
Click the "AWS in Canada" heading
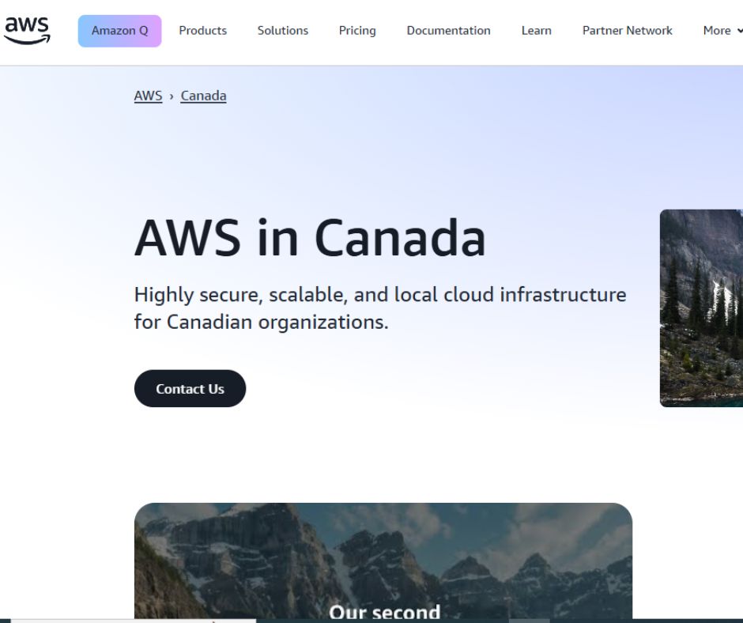click(310, 238)
